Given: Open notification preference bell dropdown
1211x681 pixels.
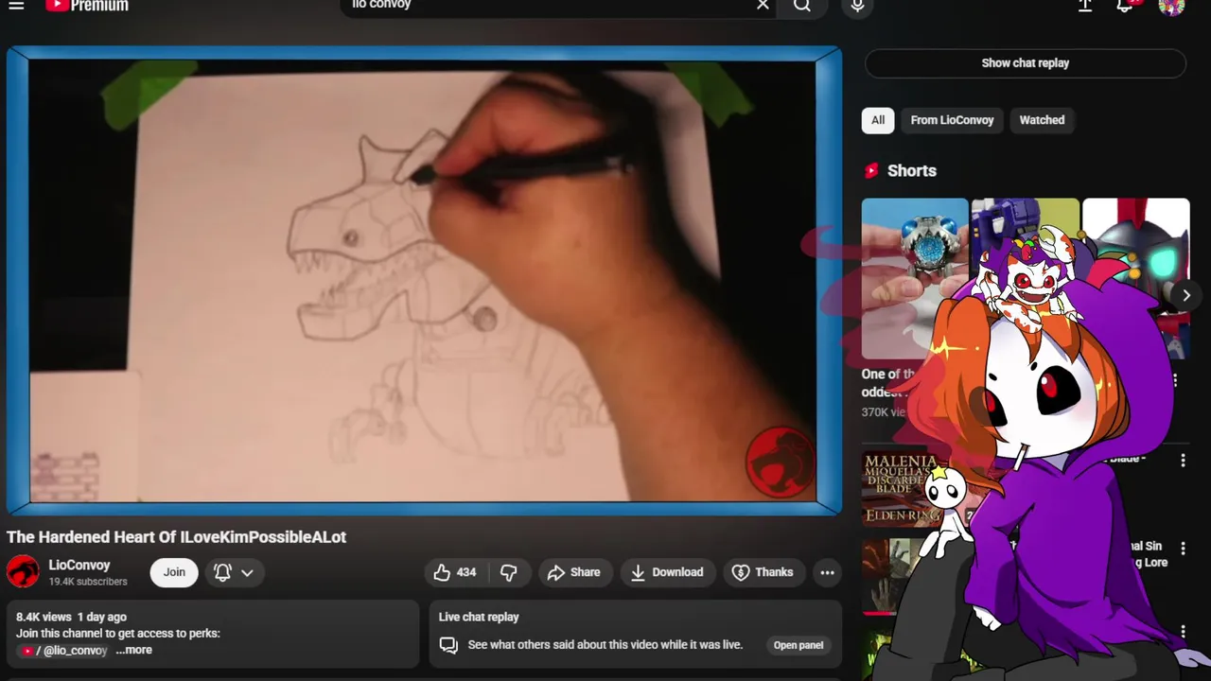Looking at the screenshot, I should pyautogui.click(x=234, y=572).
